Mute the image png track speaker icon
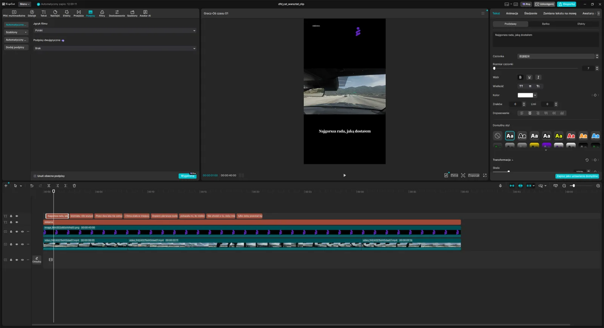Viewport: 604px width, 328px height. (22, 231)
